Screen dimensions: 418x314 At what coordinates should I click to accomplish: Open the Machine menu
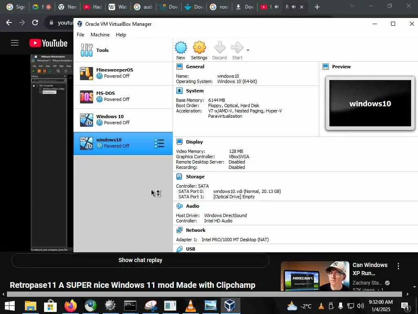100,35
